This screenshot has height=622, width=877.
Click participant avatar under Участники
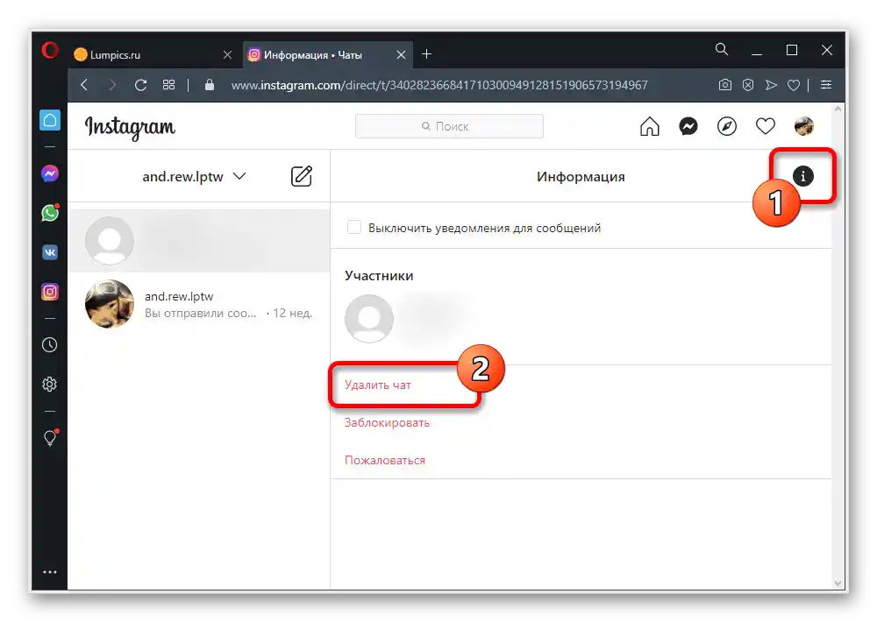pyautogui.click(x=369, y=319)
